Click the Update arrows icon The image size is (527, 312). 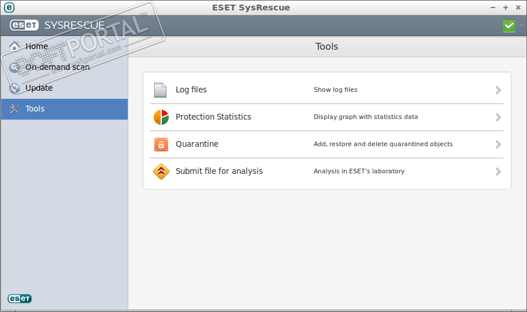click(x=14, y=88)
